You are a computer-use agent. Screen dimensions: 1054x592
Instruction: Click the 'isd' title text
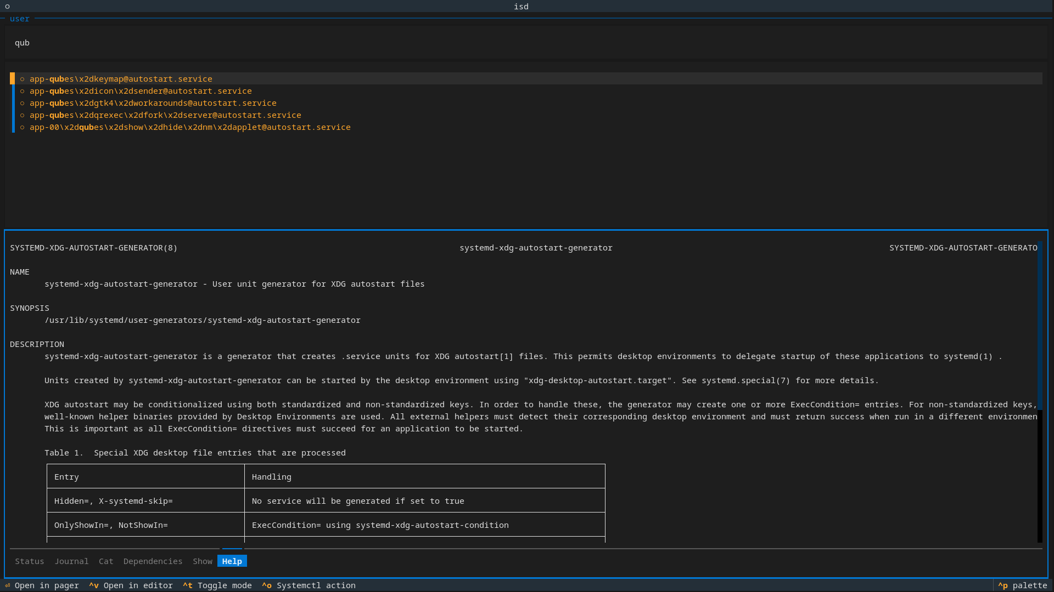(x=521, y=7)
